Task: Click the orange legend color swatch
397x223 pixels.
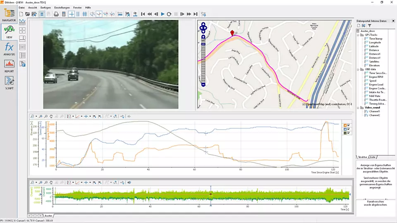Action: [345, 125]
